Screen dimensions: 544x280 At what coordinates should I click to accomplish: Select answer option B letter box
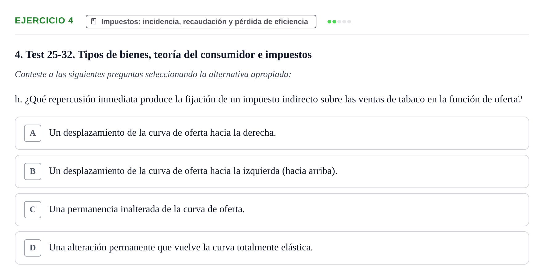pyautogui.click(x=33, y=171)
